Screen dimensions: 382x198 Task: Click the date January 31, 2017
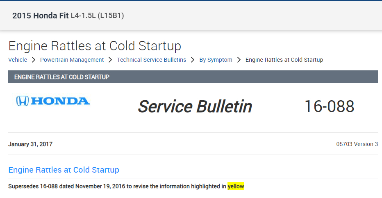[x=30, y=144]
